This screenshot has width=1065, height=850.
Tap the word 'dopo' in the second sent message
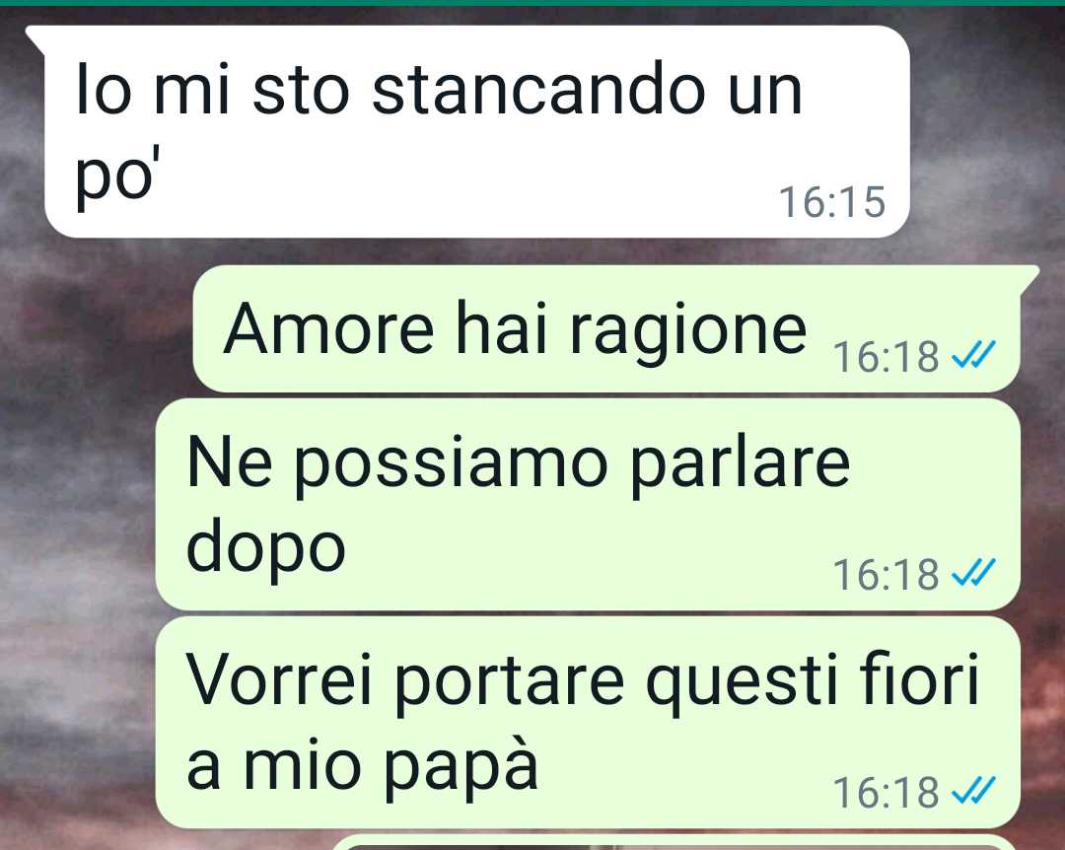[x=265, y=547]
